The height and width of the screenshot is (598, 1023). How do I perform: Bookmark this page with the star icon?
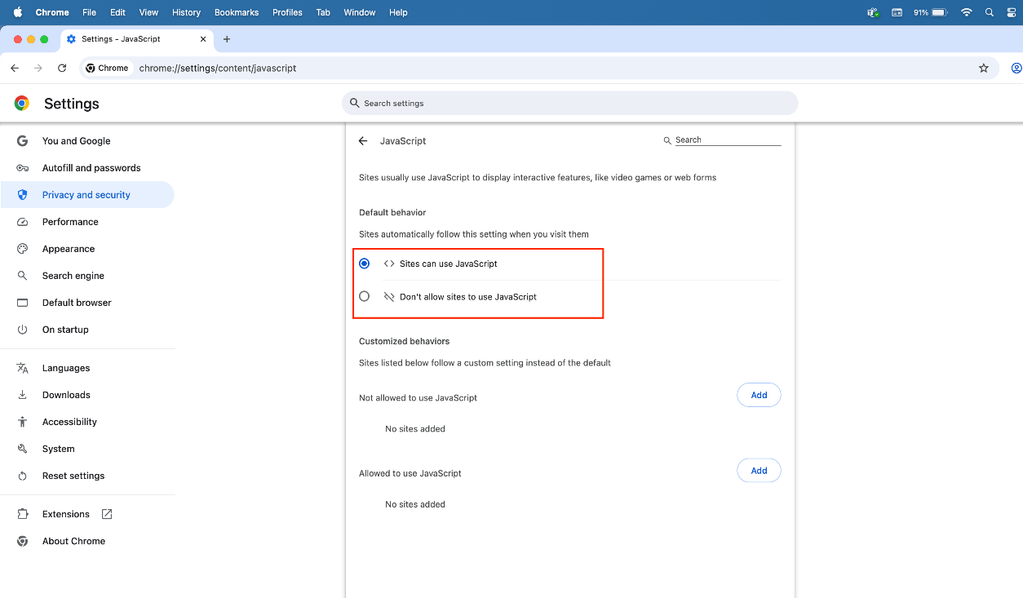point(984,69)
